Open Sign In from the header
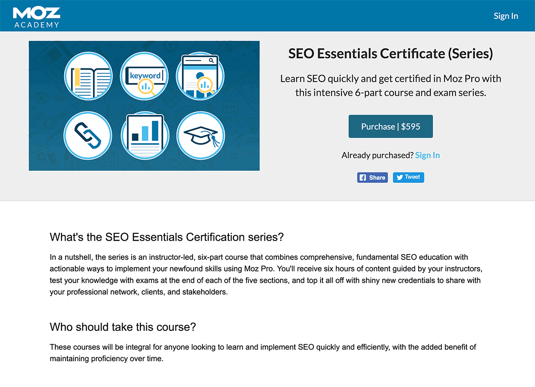 506,16
